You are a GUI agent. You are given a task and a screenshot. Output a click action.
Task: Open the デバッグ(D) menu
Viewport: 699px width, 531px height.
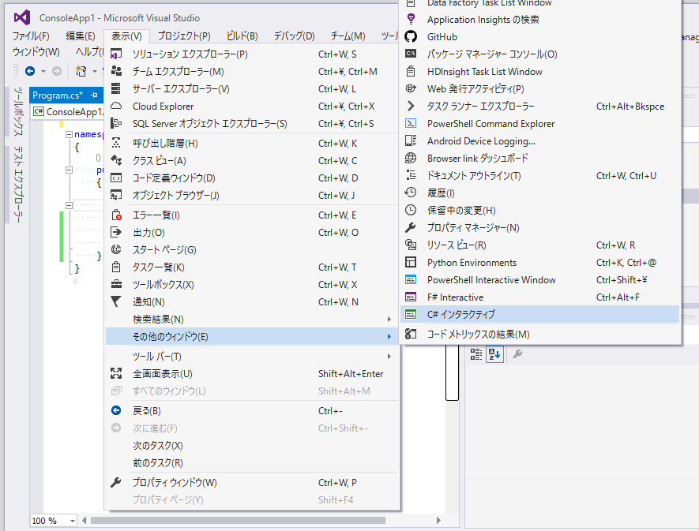295,36
